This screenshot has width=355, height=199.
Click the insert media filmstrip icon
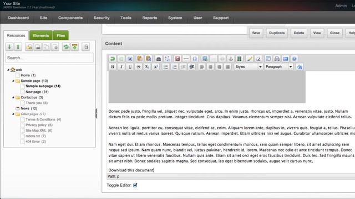click(239, 59)
